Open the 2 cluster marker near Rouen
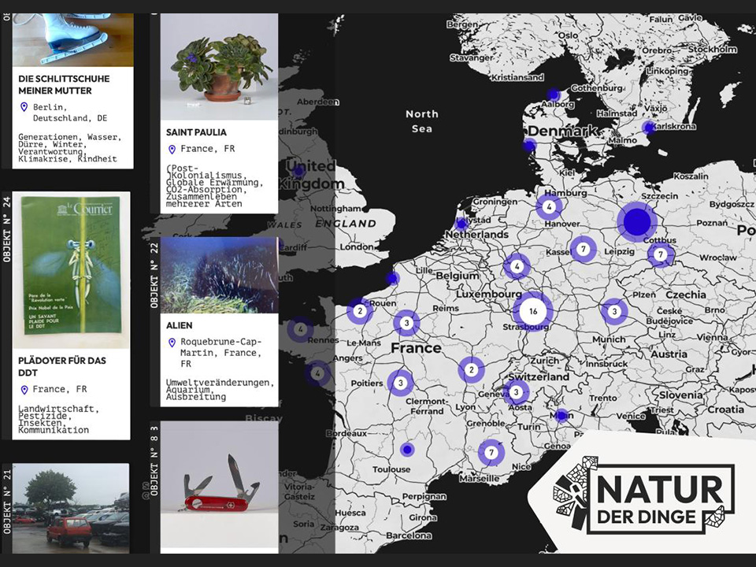The width and height of the screenshot is (756, 567). pyautogui.click(x=360, y=311)
